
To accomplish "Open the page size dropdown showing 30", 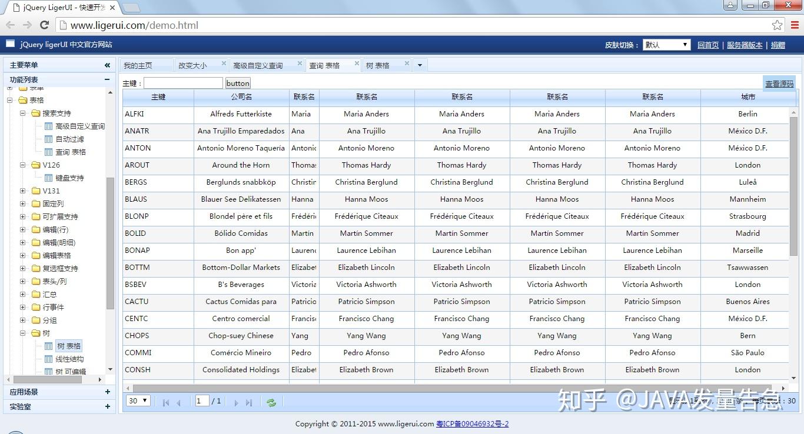I will coord(137,400).
